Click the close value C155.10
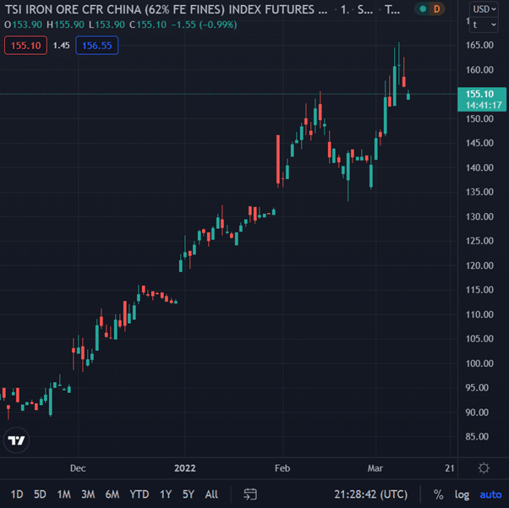 pos(148,25)
